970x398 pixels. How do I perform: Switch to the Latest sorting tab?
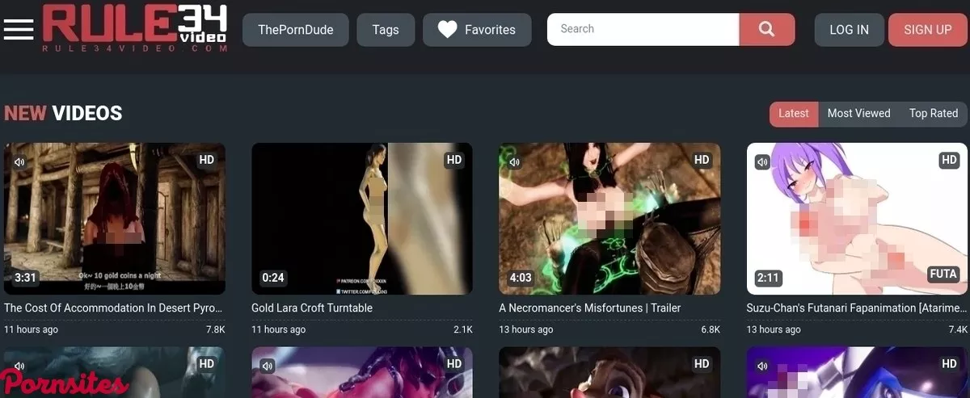(x=793, y=114)
